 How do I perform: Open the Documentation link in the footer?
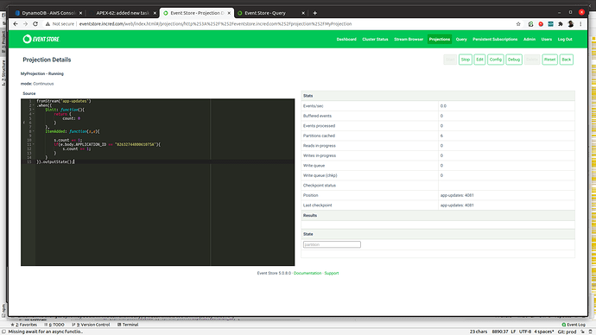(x=308, y=273)
